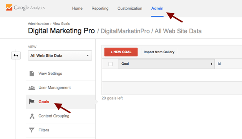Switch to the Reporting tab
Image resolution: width=242 pixels, height=139 pixels.
(x=100, y=8)
